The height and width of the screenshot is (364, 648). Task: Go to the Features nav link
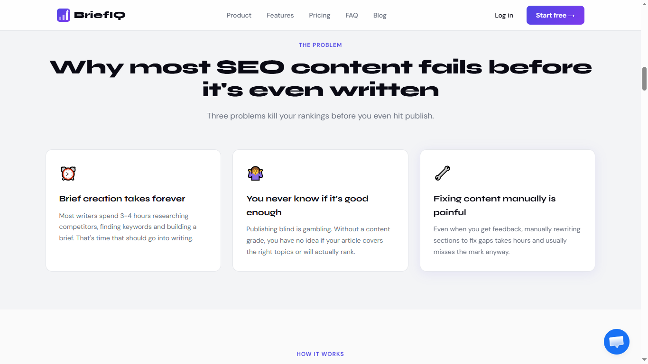280,15
